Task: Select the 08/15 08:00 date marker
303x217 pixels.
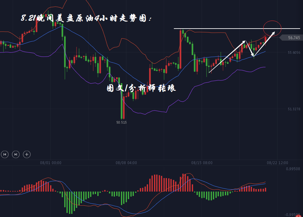Action: click(x=202, y=163)
